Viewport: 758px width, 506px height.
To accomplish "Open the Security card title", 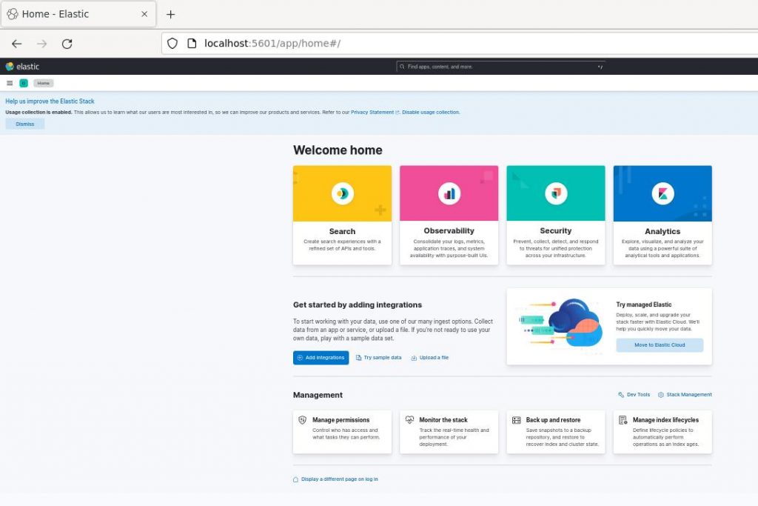I will pos(556,231).
